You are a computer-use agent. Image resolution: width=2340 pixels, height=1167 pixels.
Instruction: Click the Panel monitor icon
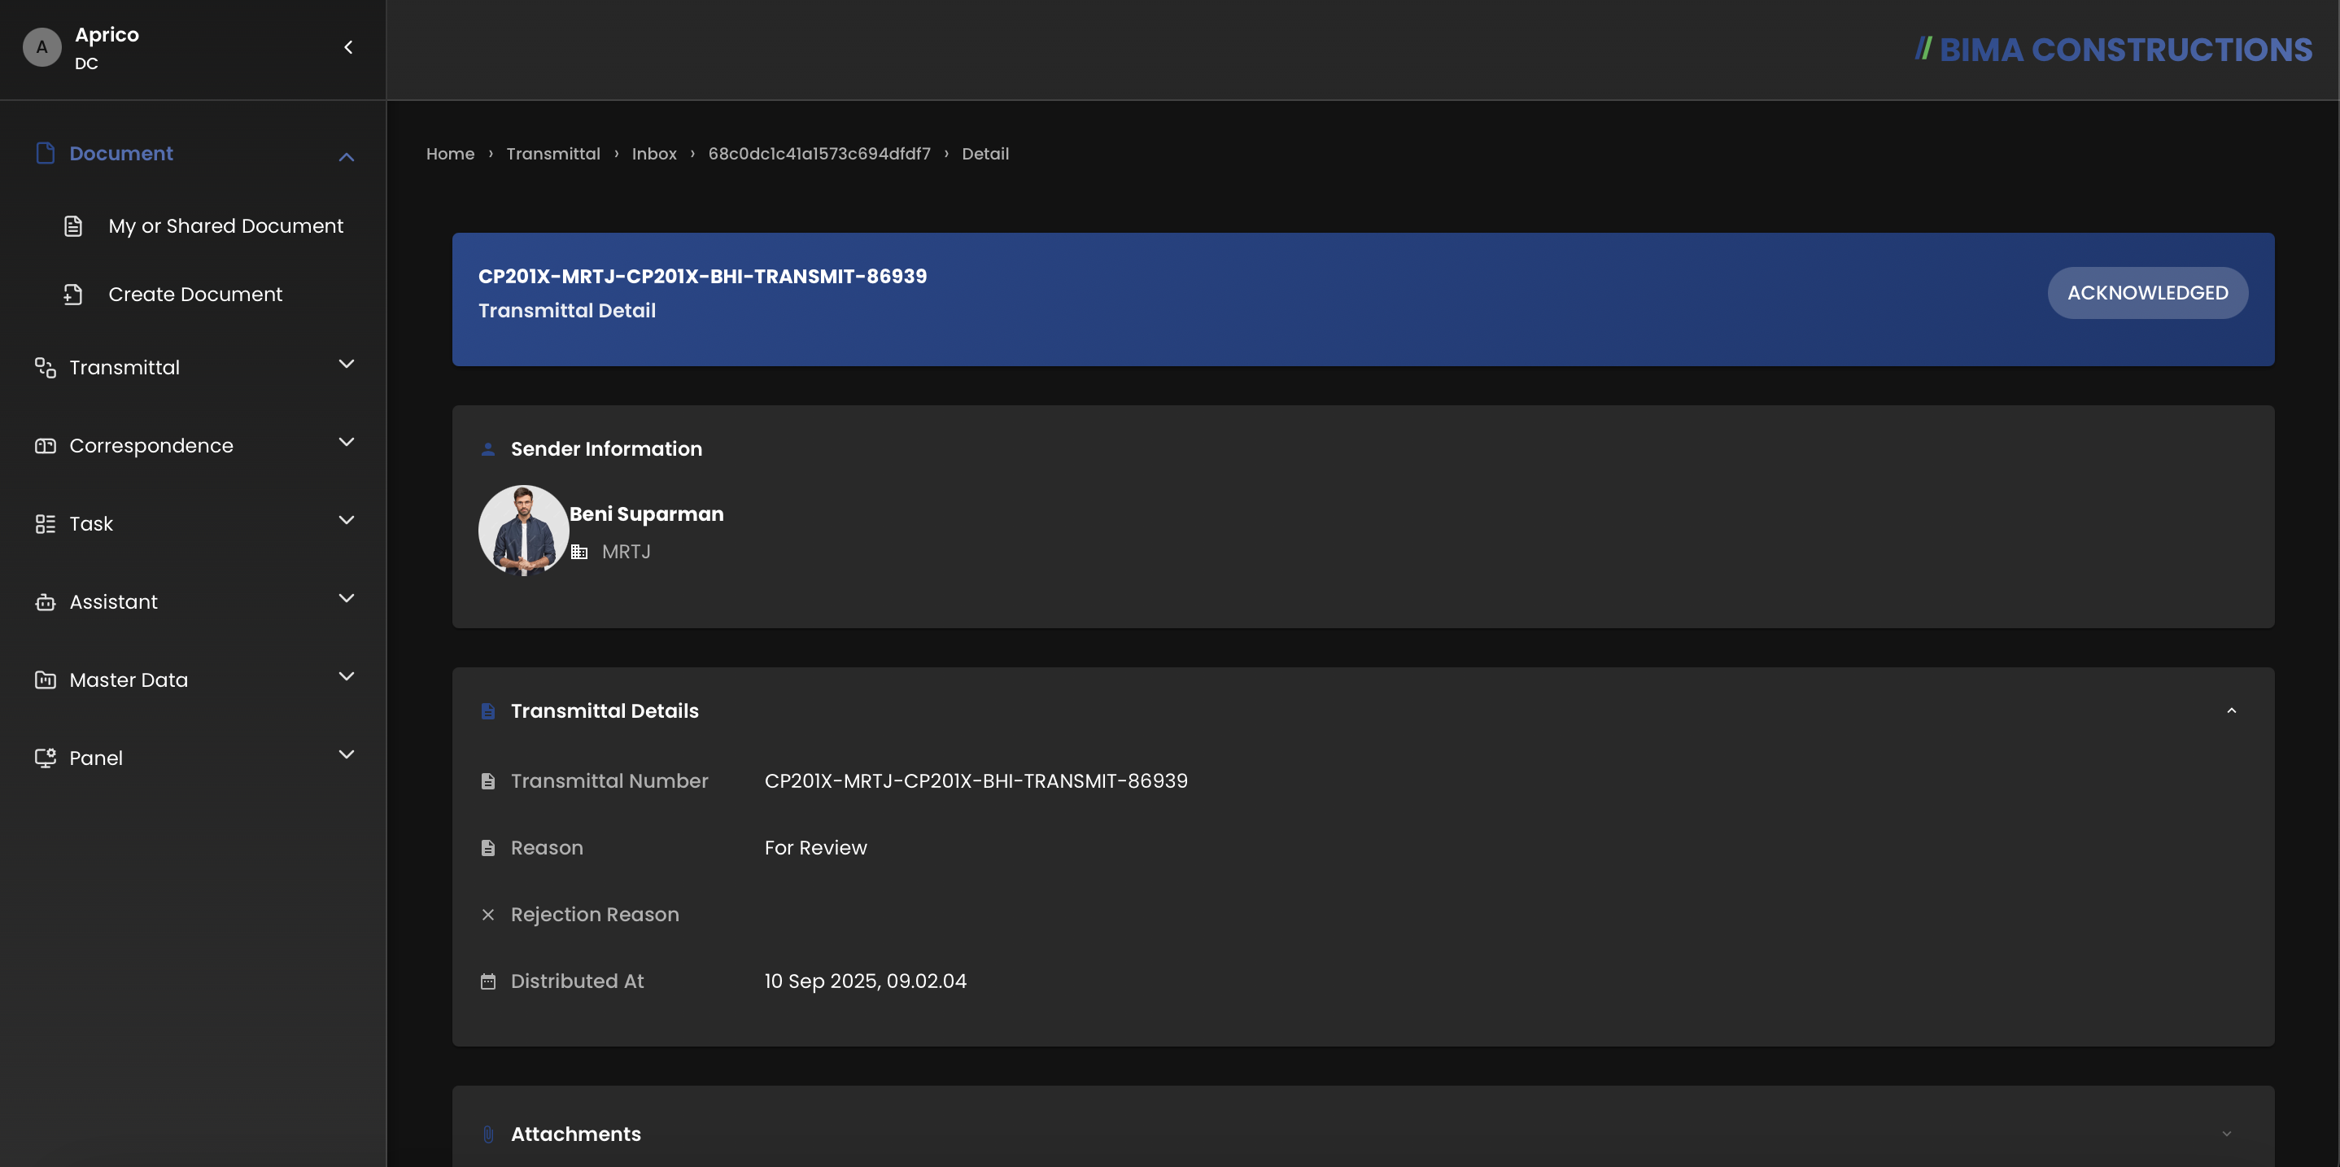pos(46,758)
